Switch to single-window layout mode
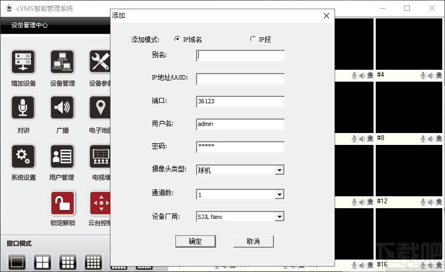Screen dimensions: 445x272 (17, 262)
